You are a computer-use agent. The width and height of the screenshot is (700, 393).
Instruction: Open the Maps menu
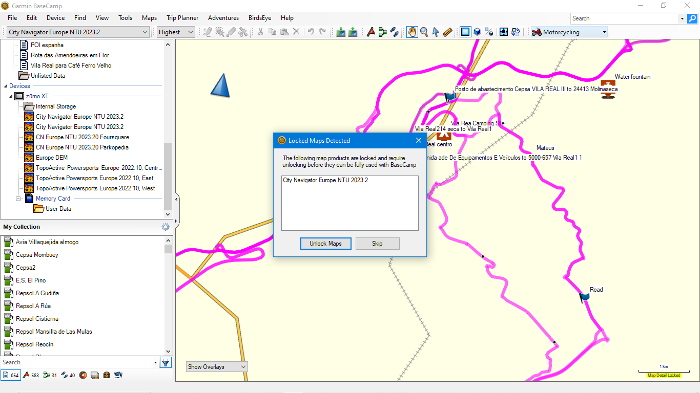[150, 18]
